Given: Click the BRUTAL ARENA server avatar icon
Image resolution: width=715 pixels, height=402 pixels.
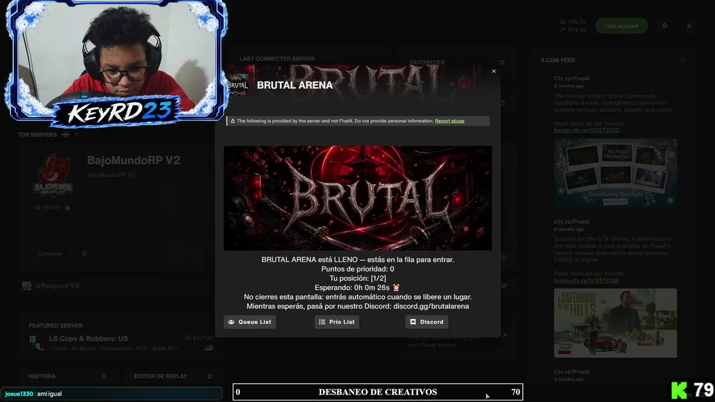Looking at the screenshot, I should 237,85.
